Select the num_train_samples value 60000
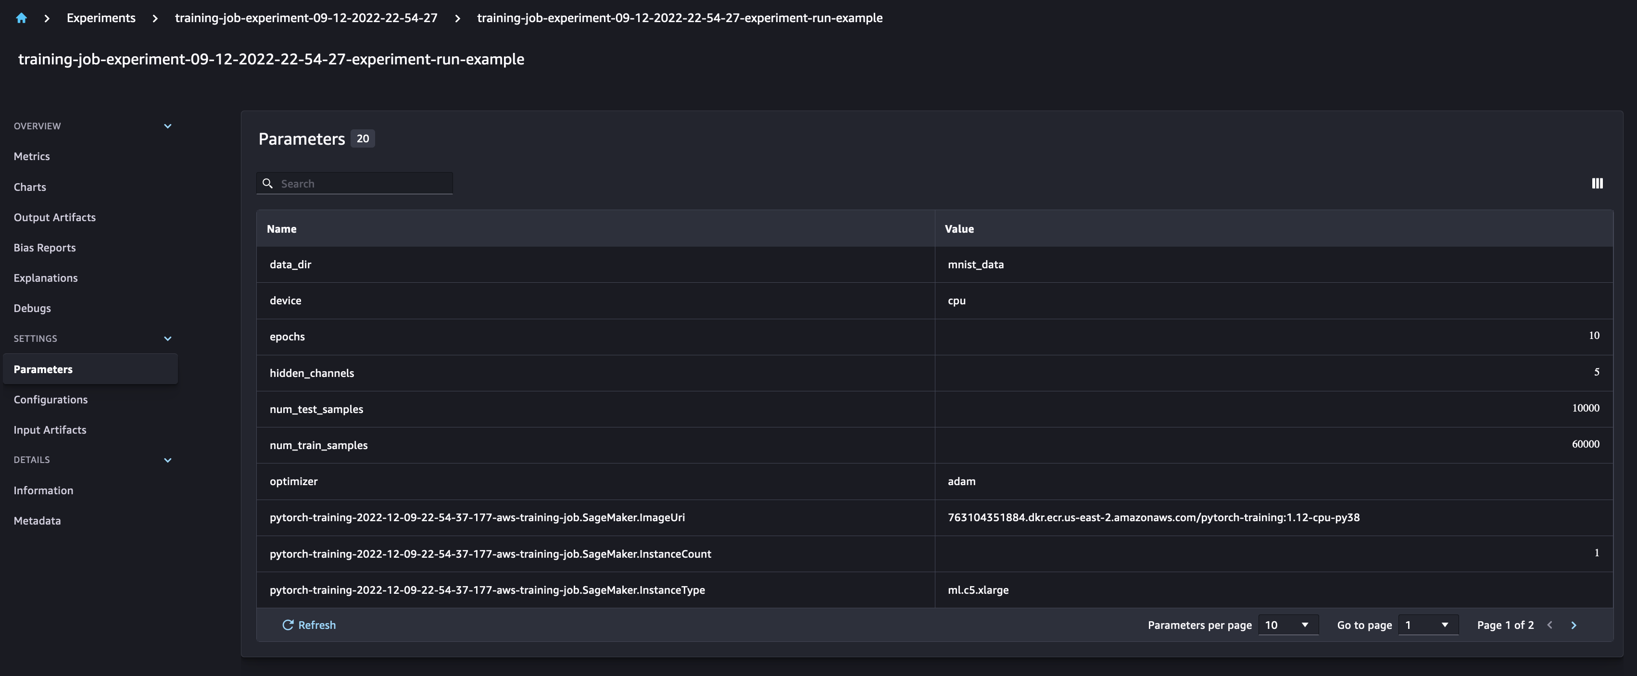1637x676 pixels. (x=1586, y=444)
